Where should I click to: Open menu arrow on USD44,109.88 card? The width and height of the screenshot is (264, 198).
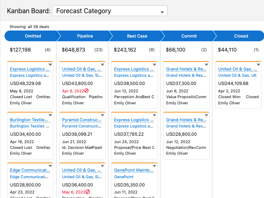coord(259,65)
